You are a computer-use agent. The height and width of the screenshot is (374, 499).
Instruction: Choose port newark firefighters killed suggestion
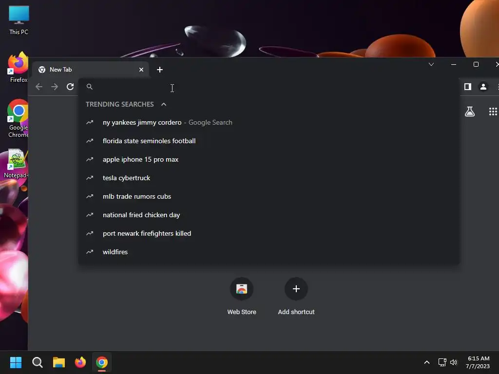(x=269, y=233)
